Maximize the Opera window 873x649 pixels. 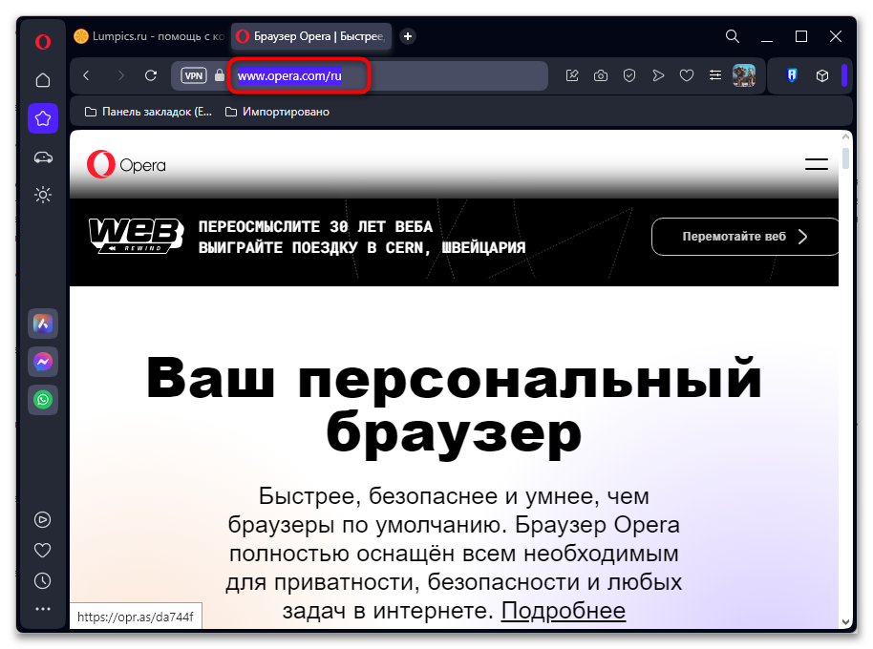pos(801,36)
